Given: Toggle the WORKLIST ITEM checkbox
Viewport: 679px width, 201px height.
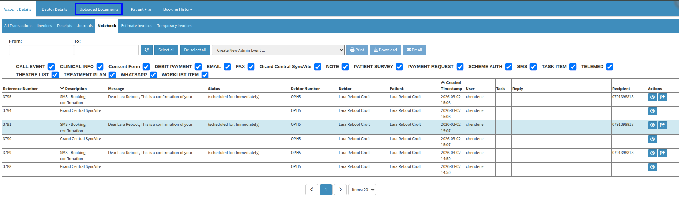Looking at the screenshot, I should click(x=205, y=75).
